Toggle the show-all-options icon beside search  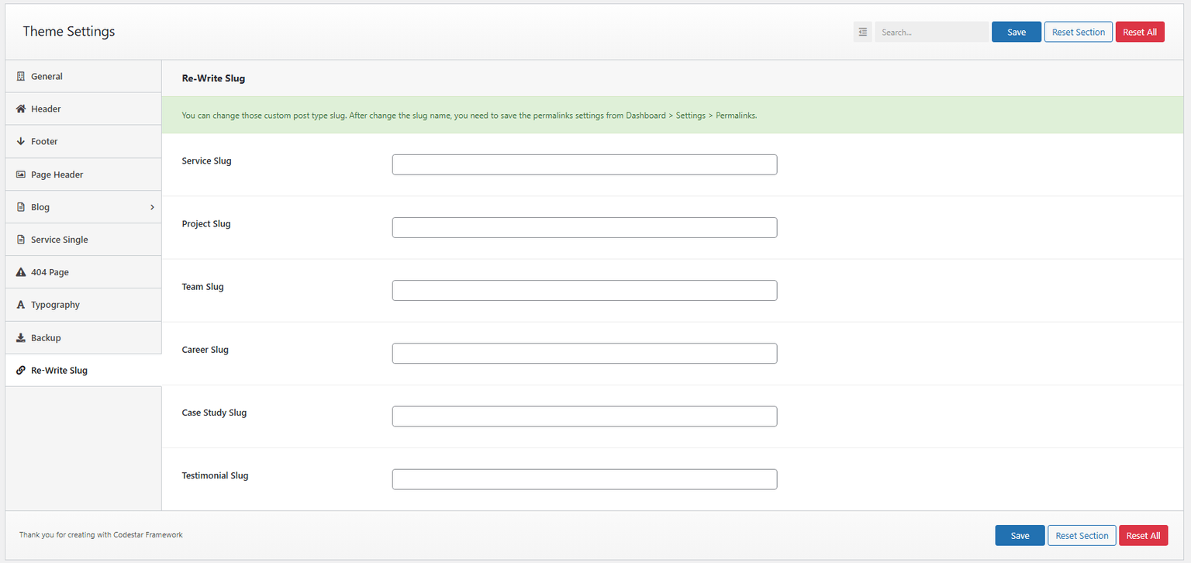(862, 33)
